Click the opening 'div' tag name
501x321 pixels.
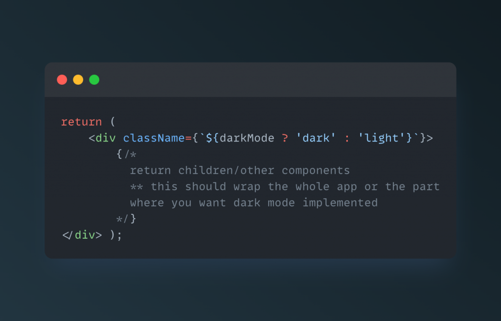[106, 138]
